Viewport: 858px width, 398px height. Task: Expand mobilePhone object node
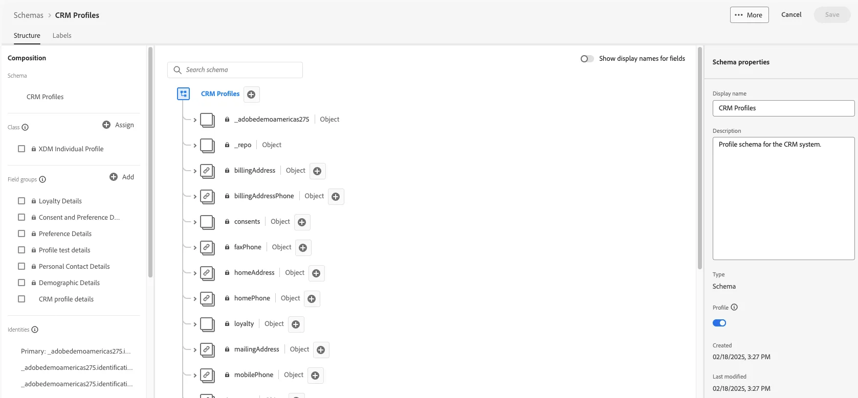pyautogui.click(x=195, y=376)
